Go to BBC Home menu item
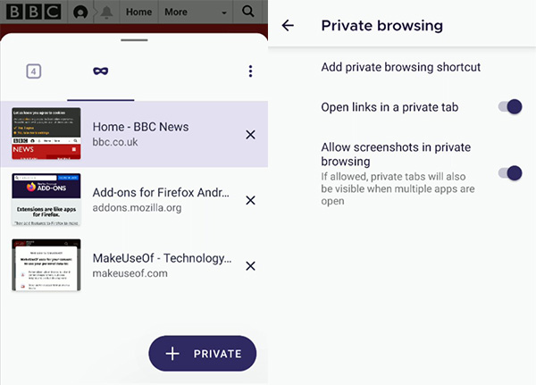Viewport: 536px width, 385px height. coord(138,12)
